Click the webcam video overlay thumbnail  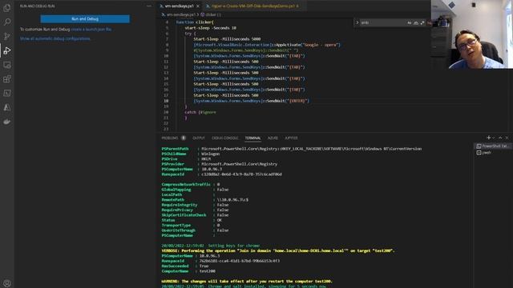click(472, 34)
